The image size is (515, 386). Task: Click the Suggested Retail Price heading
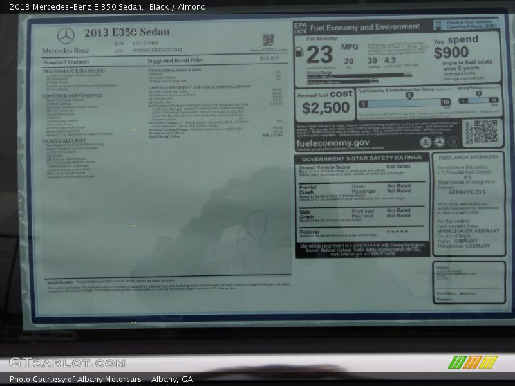tap(177, 60)
